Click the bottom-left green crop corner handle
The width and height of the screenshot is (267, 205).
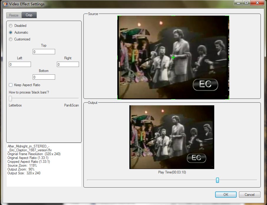(118, 98)
